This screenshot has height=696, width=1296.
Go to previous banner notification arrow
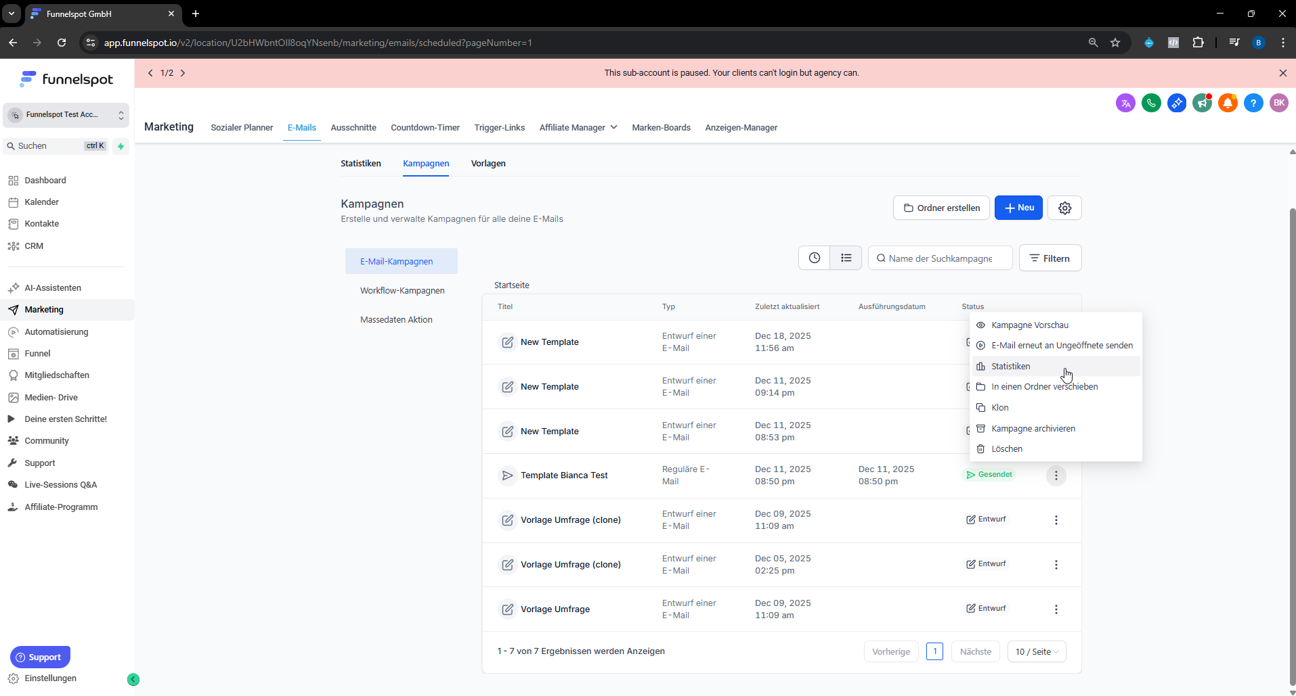point(150,73)
